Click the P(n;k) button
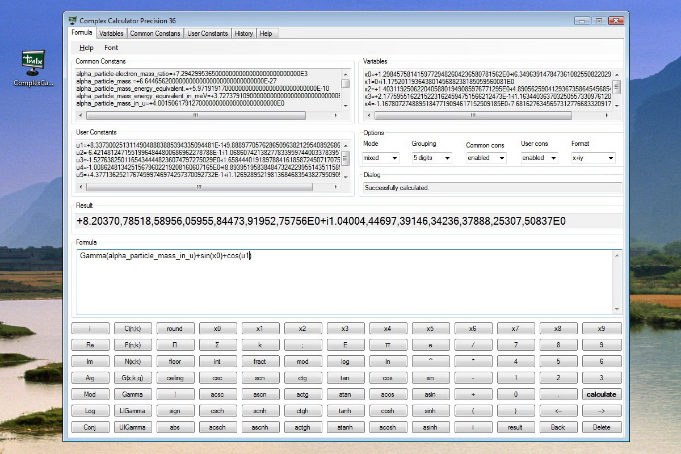This screenshot has width=681, height=454. 132,345
